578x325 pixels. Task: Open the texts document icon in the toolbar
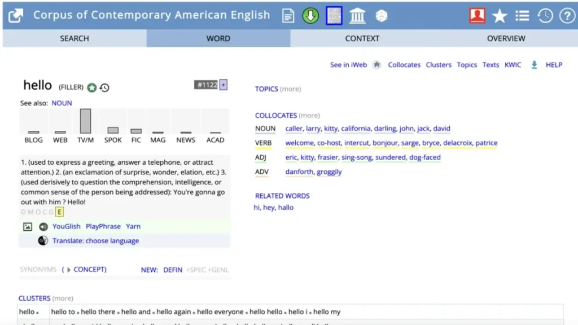click(288, 16)
